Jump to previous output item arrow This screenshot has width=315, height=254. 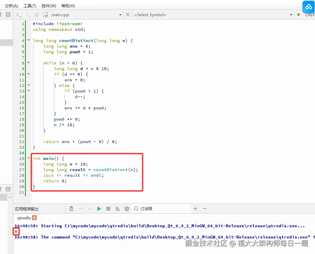(81, 209)
